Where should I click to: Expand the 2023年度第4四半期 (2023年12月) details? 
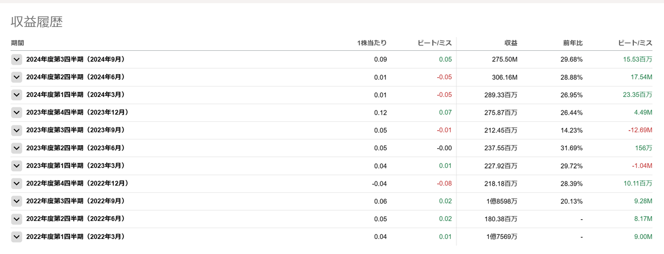[x=17, y=112]
